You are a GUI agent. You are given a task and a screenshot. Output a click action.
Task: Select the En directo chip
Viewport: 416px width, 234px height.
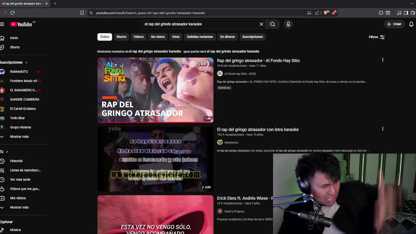[x=227, y=37]
